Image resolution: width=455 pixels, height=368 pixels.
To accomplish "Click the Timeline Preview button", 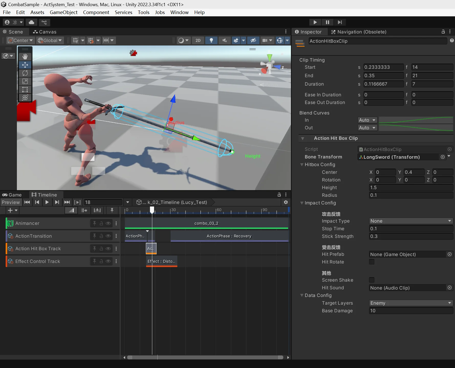I will click(x=11, y=202).
